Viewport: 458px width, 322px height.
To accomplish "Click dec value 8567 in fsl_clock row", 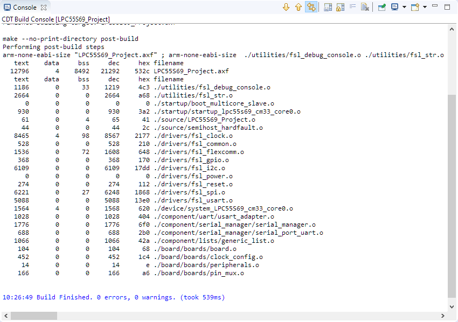I will pos(112,136).
